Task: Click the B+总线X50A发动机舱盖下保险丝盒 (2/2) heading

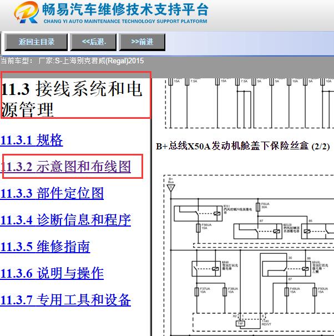Action: 243,147
